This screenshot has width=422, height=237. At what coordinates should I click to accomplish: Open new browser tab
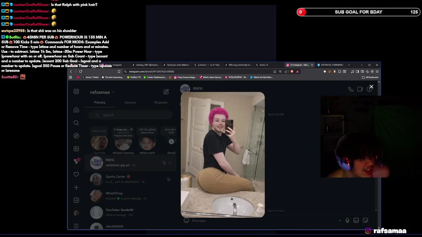click(349, 65)
